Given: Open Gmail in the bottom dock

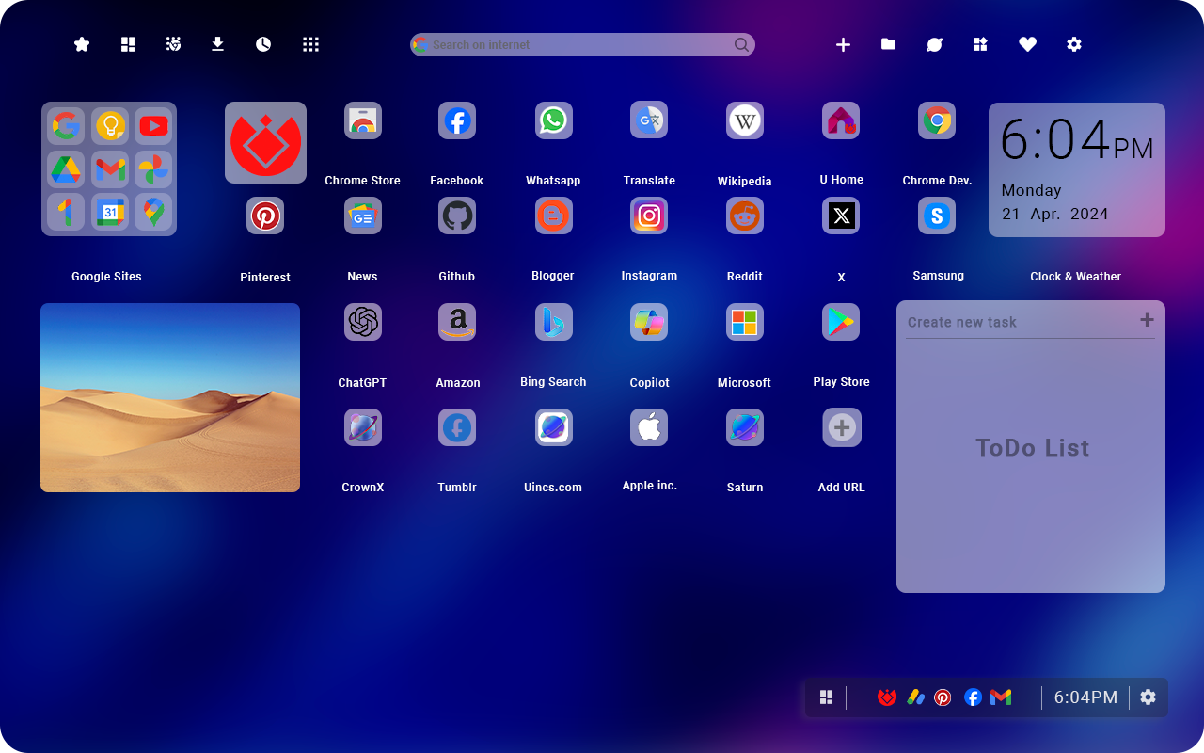Looking at the screenshot, I should [1001, 697].
